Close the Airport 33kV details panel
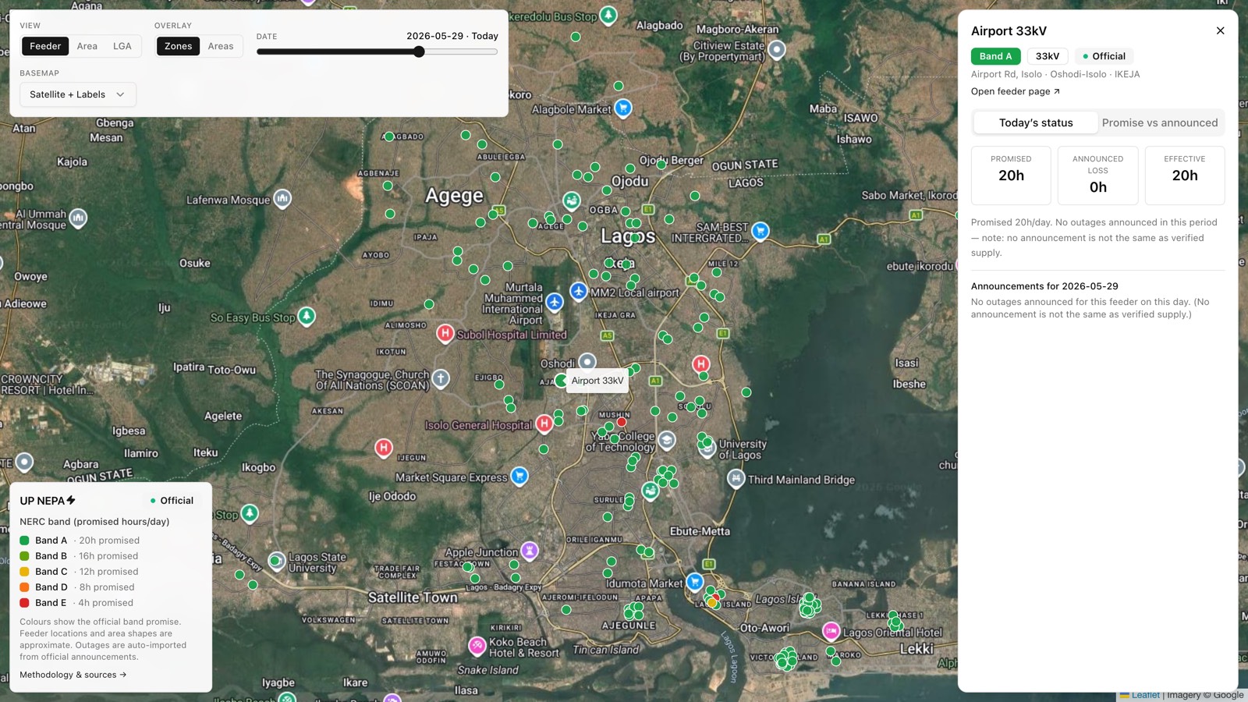This screenshot has height=702, width=1248. [x=1220, y=30]
